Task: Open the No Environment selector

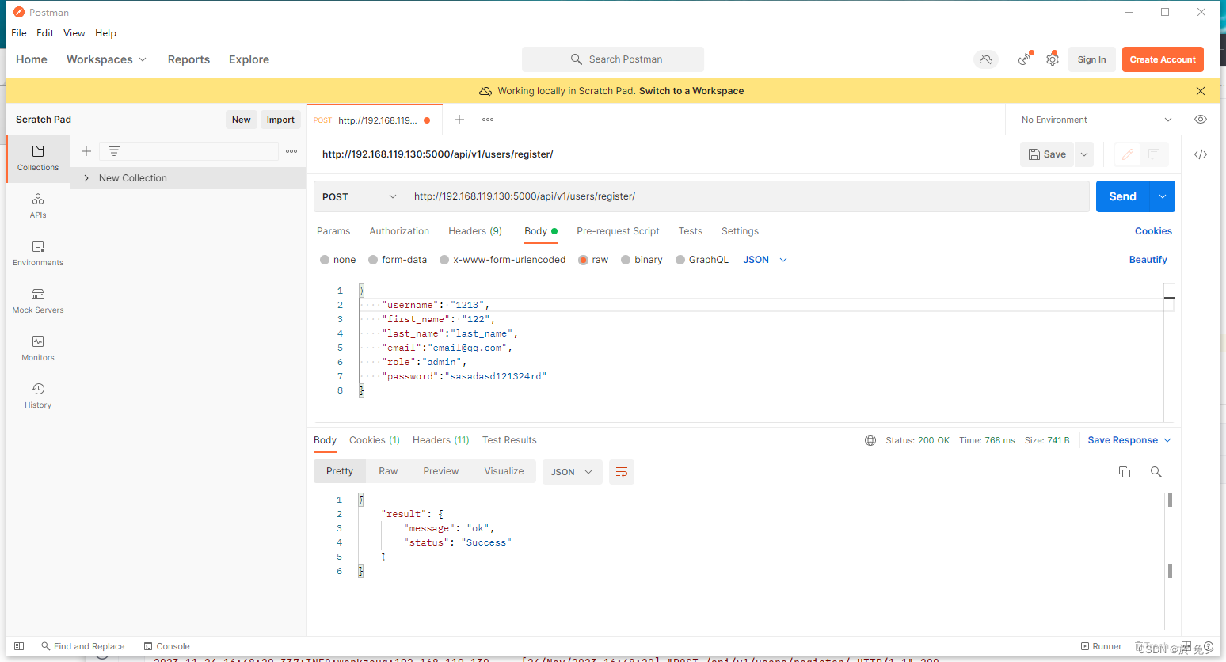Action: pos(1096,120)
